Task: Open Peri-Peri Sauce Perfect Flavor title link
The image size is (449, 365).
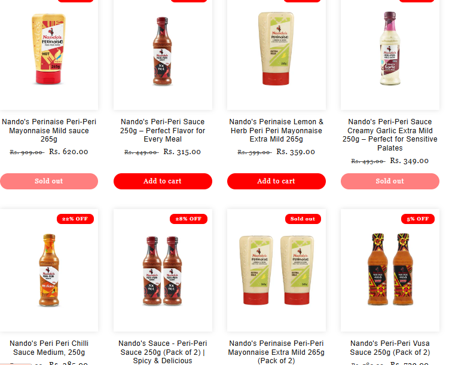Action: point(163,130)
